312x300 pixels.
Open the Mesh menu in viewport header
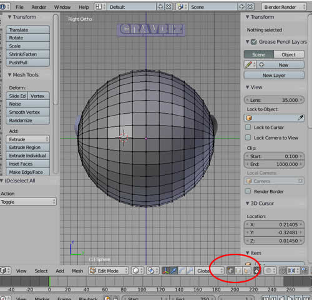[77, 271]
